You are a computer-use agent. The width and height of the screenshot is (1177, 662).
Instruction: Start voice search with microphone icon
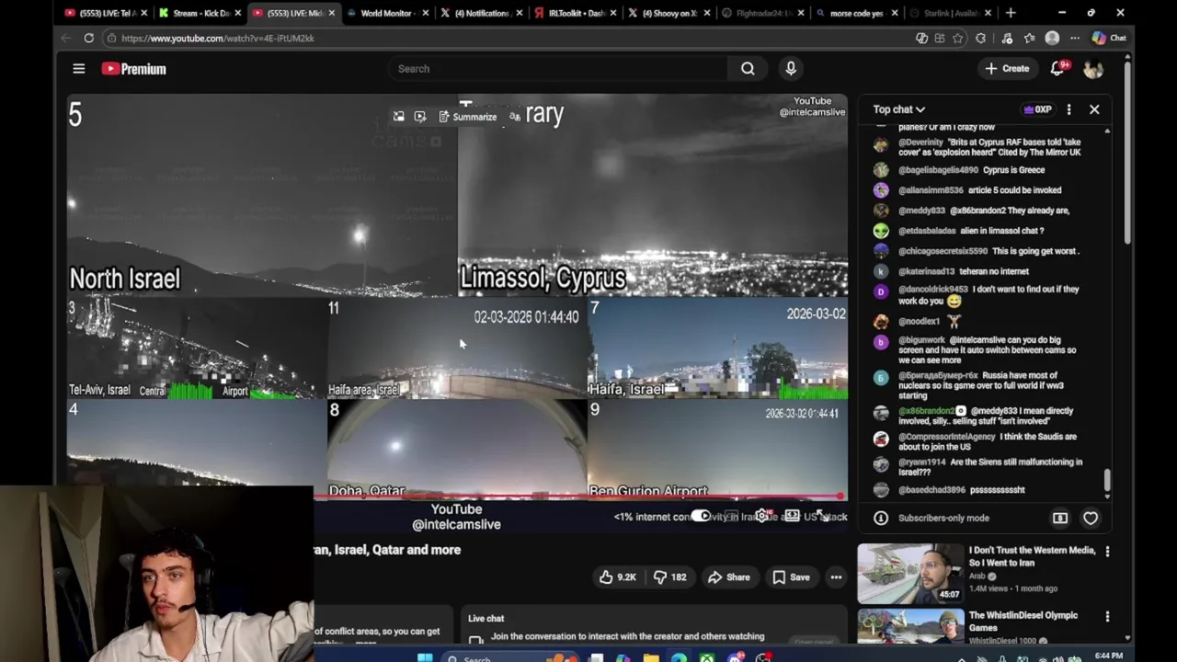click(791, 69)
